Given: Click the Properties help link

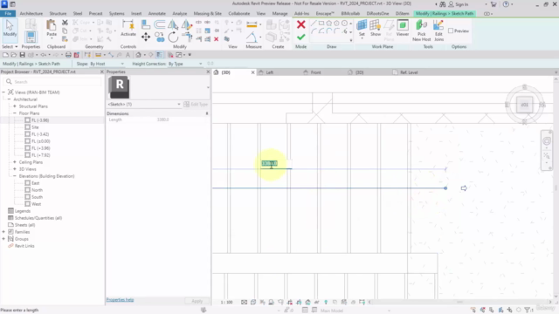Looking at the screenshot, I should tap(121, 300).
